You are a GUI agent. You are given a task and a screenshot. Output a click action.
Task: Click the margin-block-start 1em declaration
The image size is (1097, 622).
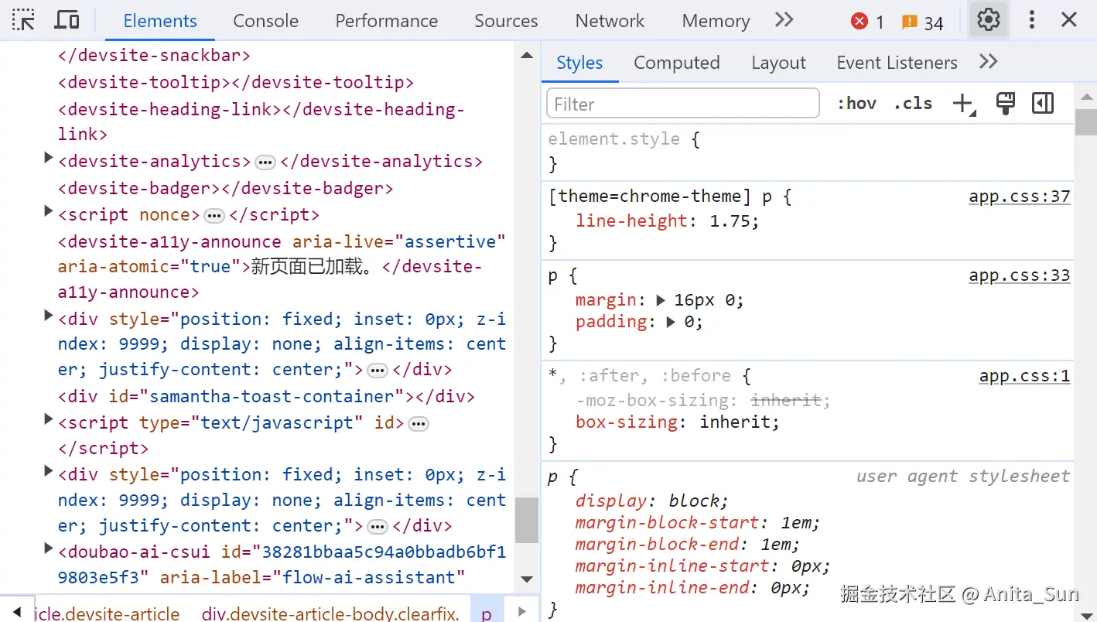[697, 522]
